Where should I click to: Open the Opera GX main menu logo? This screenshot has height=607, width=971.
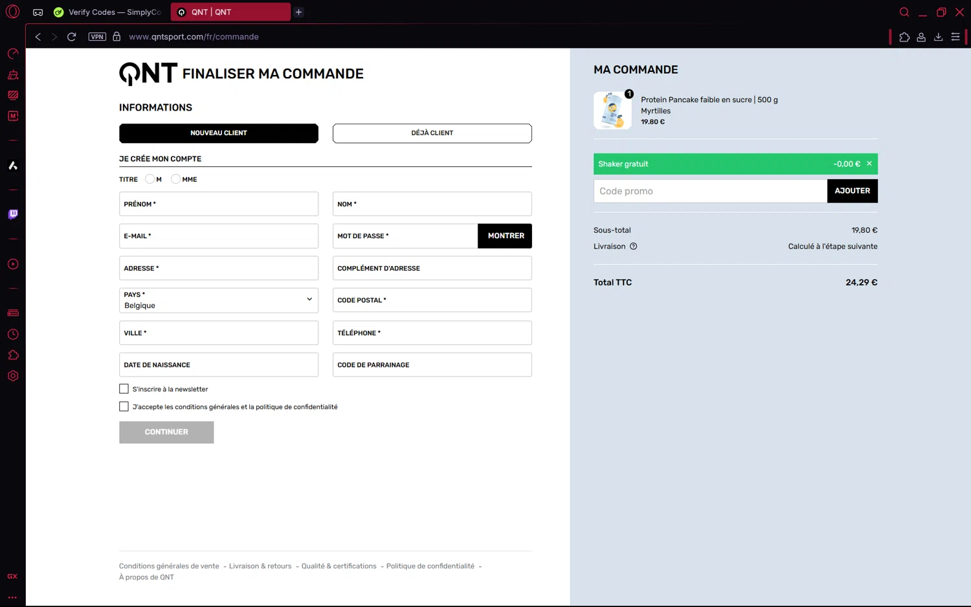12,12
